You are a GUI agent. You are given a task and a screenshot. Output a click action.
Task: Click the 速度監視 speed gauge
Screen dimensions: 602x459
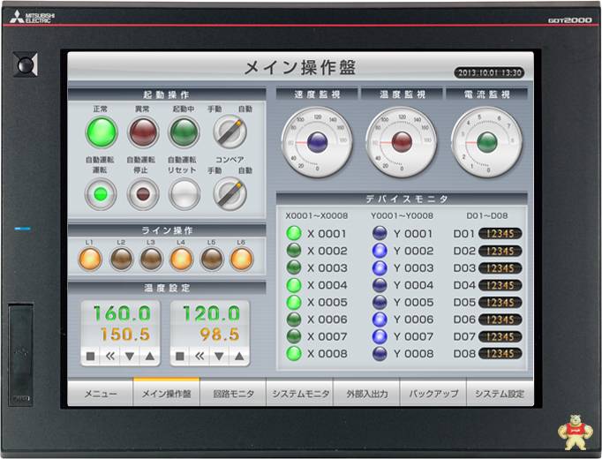[x=317, y=142]
